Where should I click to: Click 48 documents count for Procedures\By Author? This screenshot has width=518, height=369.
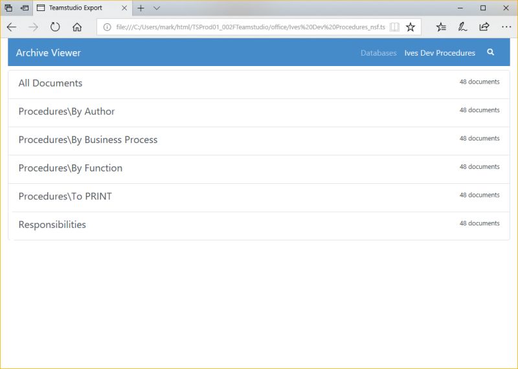(479, 110)
